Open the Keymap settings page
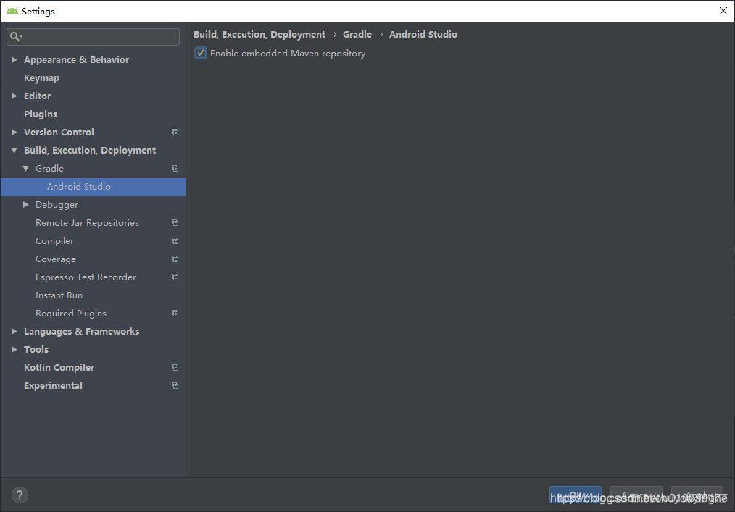This screenshot has width=735, height=512. click(42, 77)
